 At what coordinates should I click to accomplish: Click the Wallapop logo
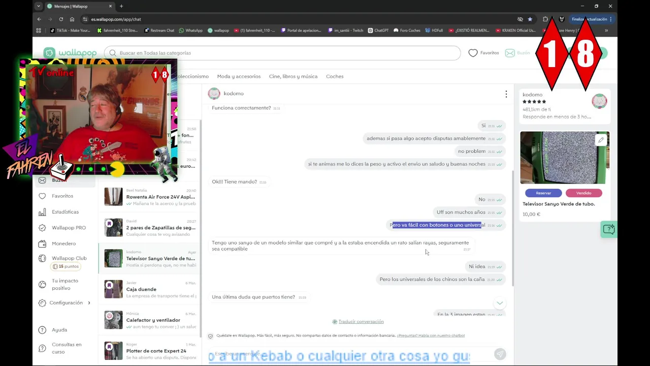(x=70, y=53)
